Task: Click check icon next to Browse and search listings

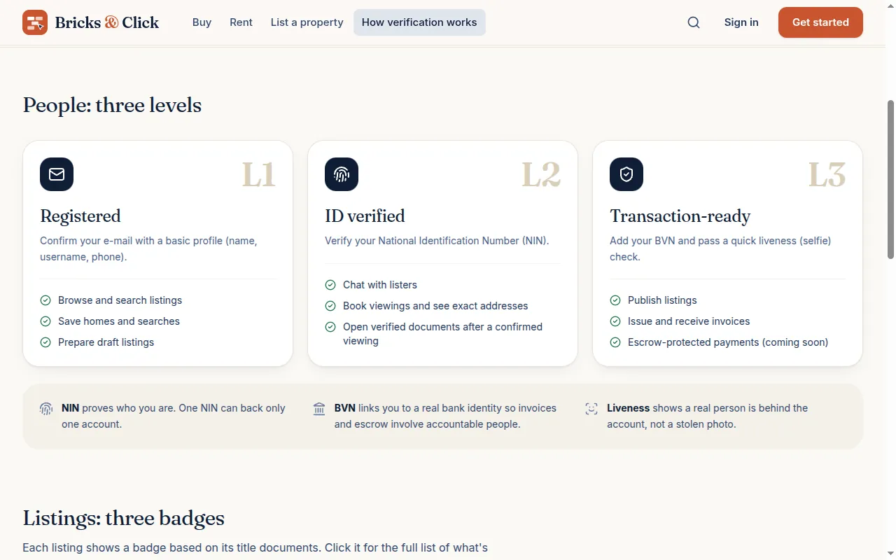Action: (x=45, y=300)
